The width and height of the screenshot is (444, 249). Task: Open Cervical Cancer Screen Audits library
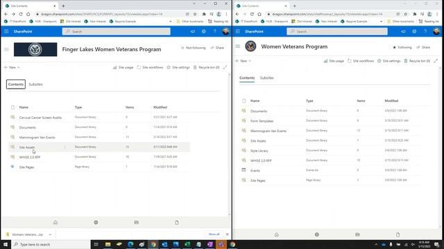pyautogui.click(x=40, y=118)
